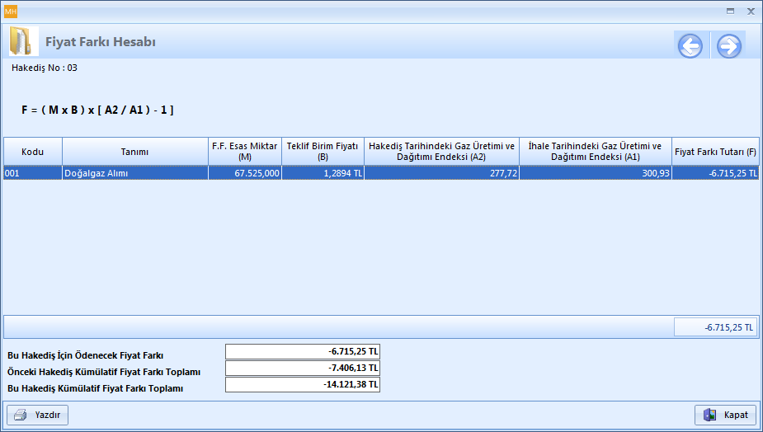
Task: Click the 67.525,000 quantity cell
Action: 244,173
